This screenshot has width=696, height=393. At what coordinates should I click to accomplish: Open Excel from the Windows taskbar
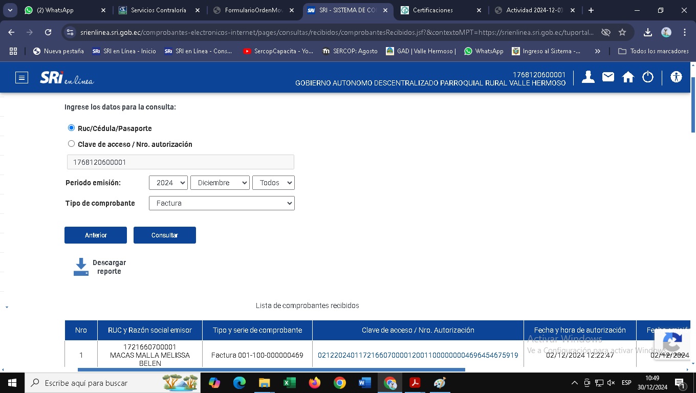point(289,383)
